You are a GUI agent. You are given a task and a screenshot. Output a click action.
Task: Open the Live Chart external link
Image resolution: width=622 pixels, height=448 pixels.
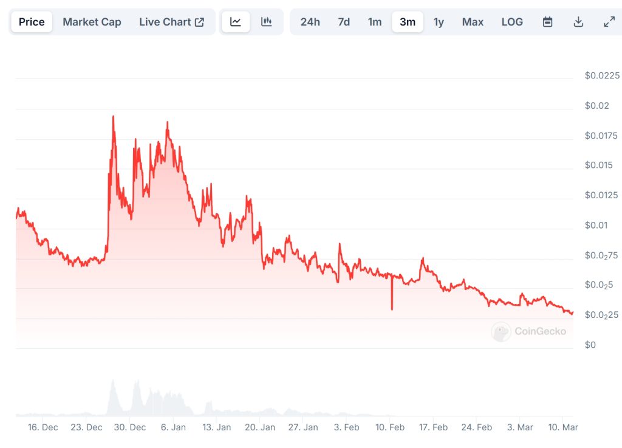[172, 22]
